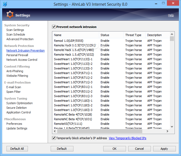Open Update Settings
Screen dimensions: 181x156
click(x=17, y=128)
